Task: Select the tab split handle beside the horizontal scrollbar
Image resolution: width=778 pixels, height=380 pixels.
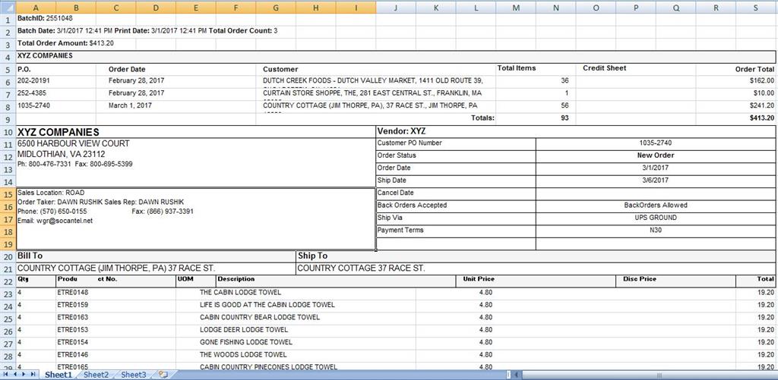Action: [x=508, y=375]
